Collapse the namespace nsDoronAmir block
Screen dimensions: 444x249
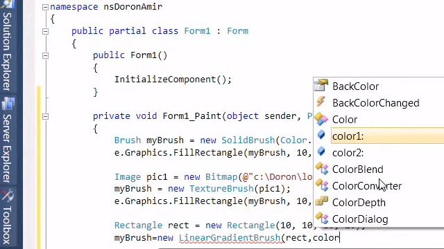coord(45,7)
